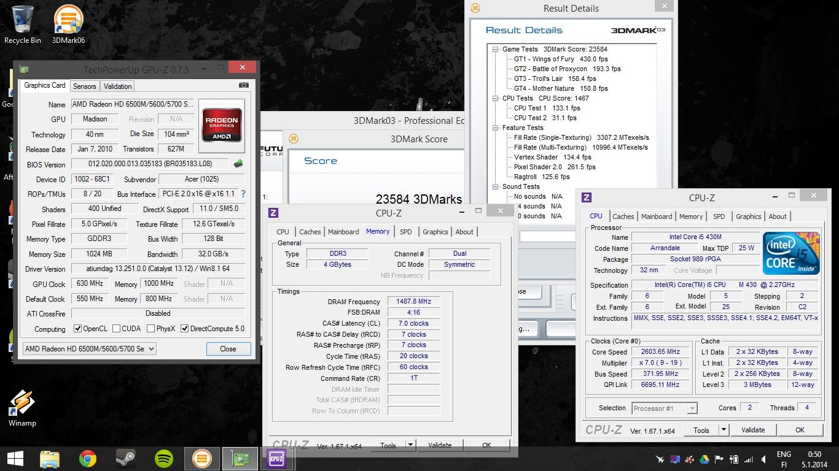The image size is (839, 471).
Task: Toggle the OpenCL checkbox
Action: [x=77, y=329]
